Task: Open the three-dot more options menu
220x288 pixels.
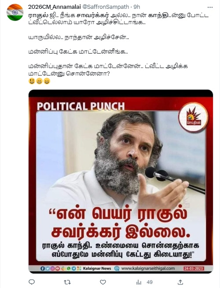Action: 210,7
